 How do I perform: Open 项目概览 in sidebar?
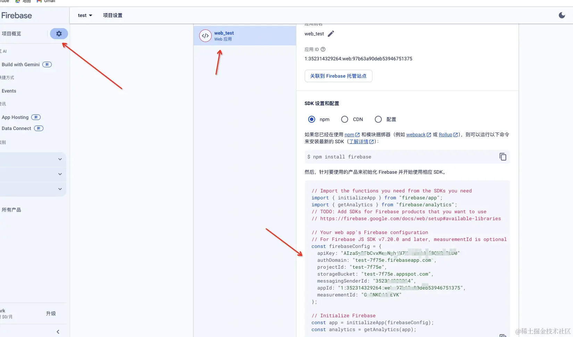11,34
